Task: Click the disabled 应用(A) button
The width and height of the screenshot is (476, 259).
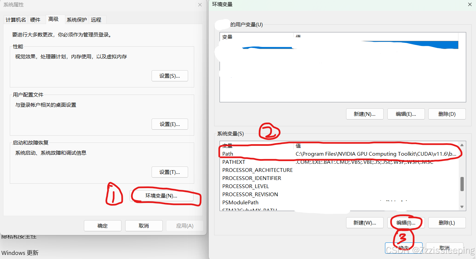Action: 185,226
